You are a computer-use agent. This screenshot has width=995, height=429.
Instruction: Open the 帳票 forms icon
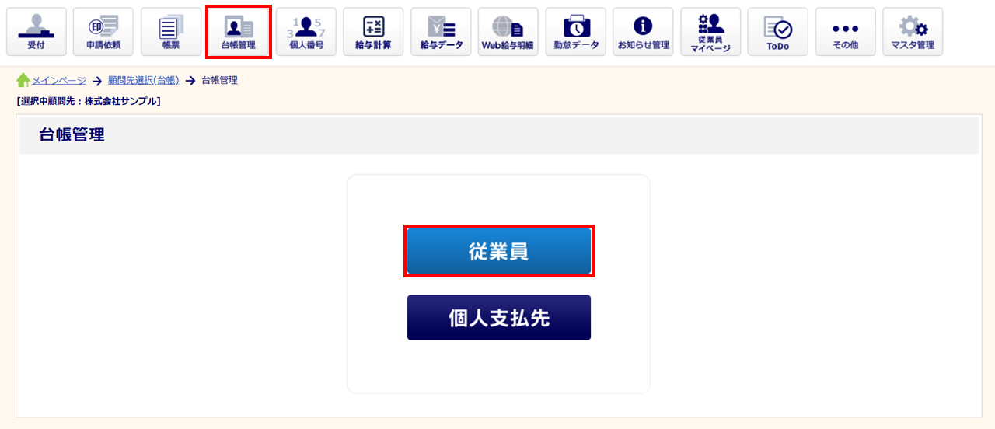[x=171, y=32]
